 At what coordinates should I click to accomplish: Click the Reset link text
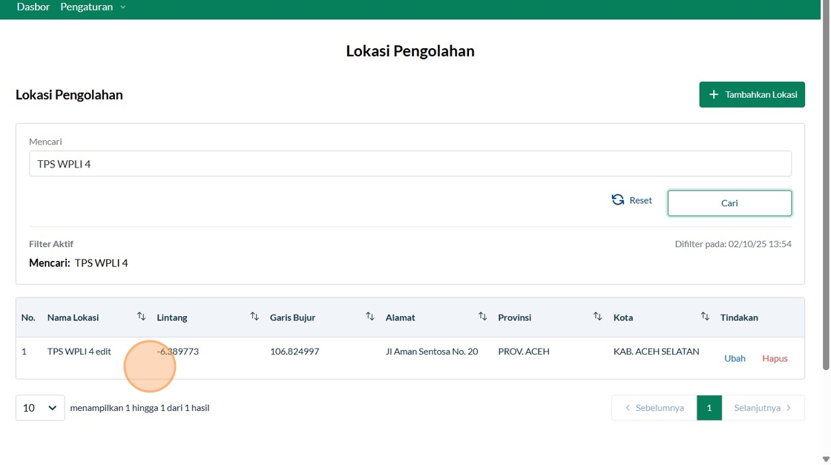click(x=640, y=200)
